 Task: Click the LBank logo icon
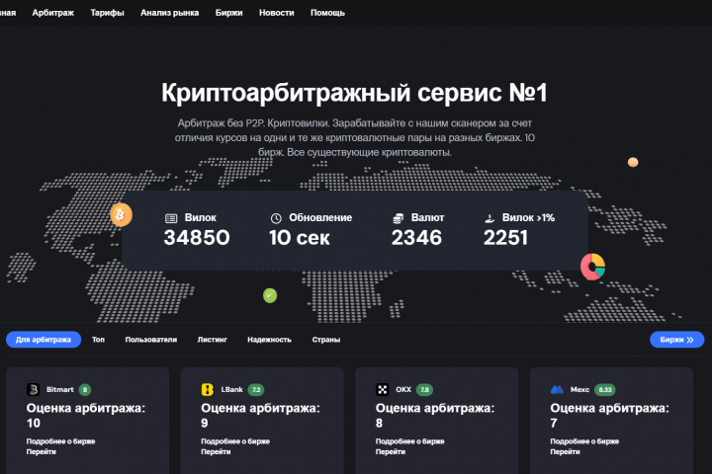208,390
